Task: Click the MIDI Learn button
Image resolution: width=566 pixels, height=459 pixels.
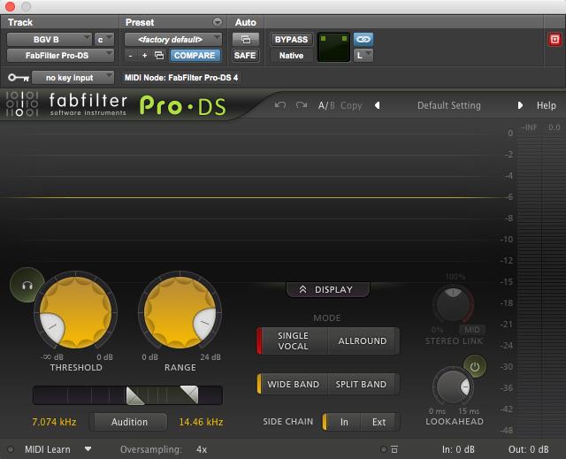Action: click(47, 449)
